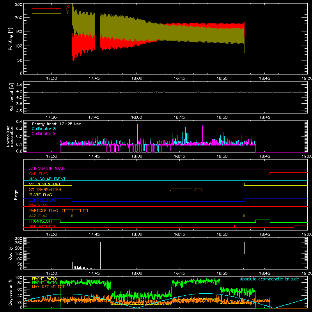The image size is (312, 312).
Task: Click the ECLIPSE_FLAG label
Action: (x=43, y=200)
